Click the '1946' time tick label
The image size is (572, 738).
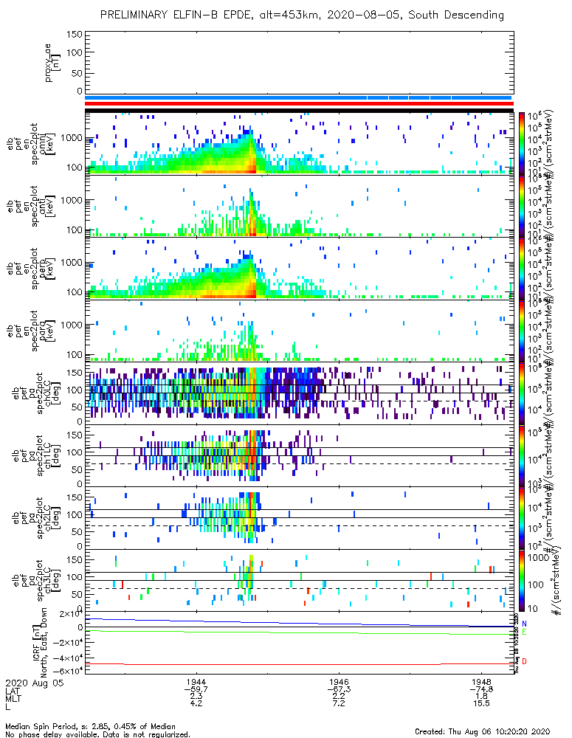click(339, 682)
